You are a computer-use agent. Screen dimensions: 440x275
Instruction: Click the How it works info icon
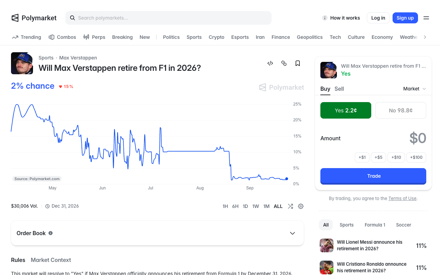point(325,18)
